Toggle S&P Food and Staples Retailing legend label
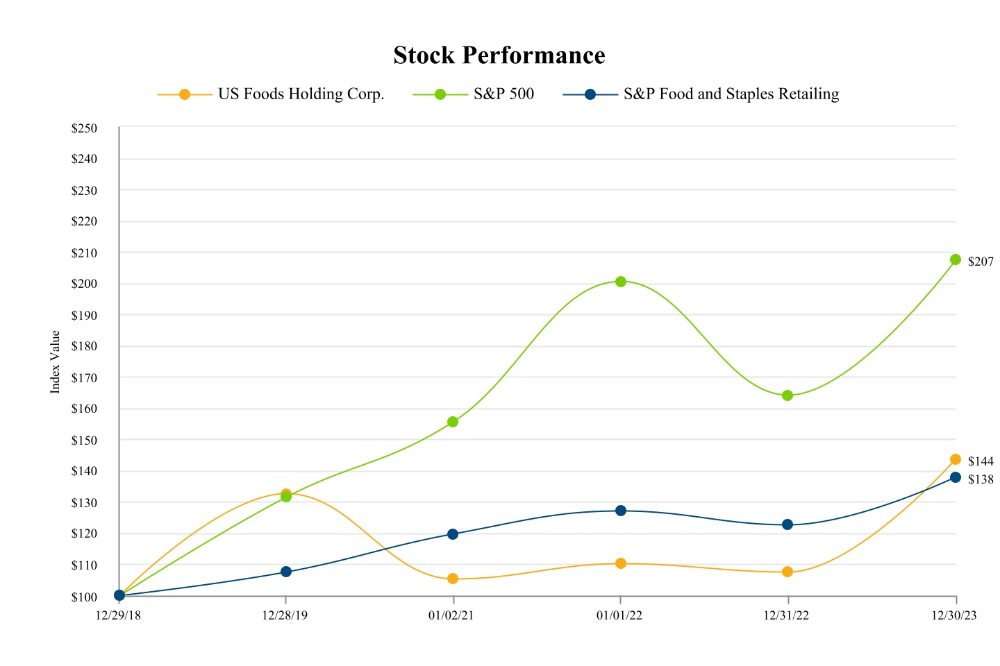 click(x=731, y=94)
